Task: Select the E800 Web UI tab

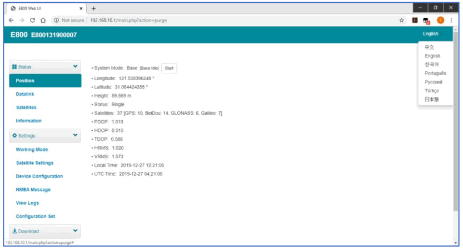Action: 46,8
